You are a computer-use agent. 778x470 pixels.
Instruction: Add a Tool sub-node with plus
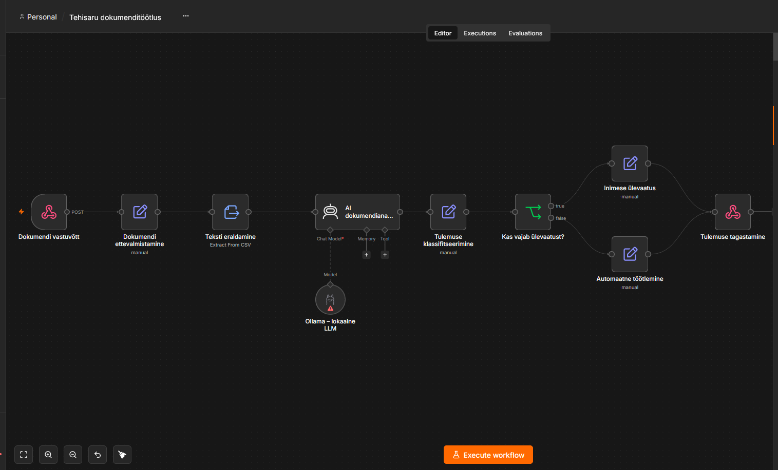385,255
